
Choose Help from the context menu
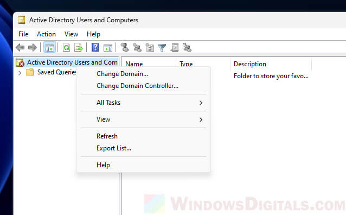tap(143, 165)
